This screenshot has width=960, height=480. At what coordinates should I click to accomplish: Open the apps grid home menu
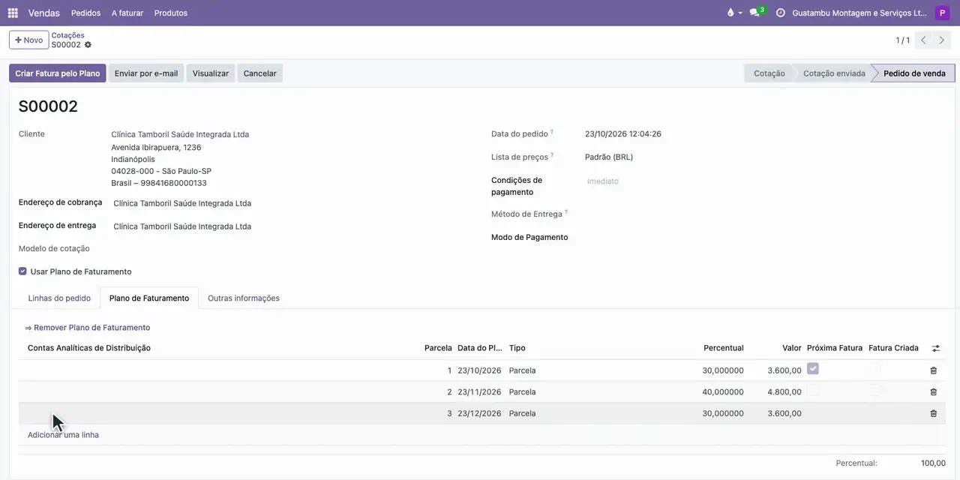(13, 13)
